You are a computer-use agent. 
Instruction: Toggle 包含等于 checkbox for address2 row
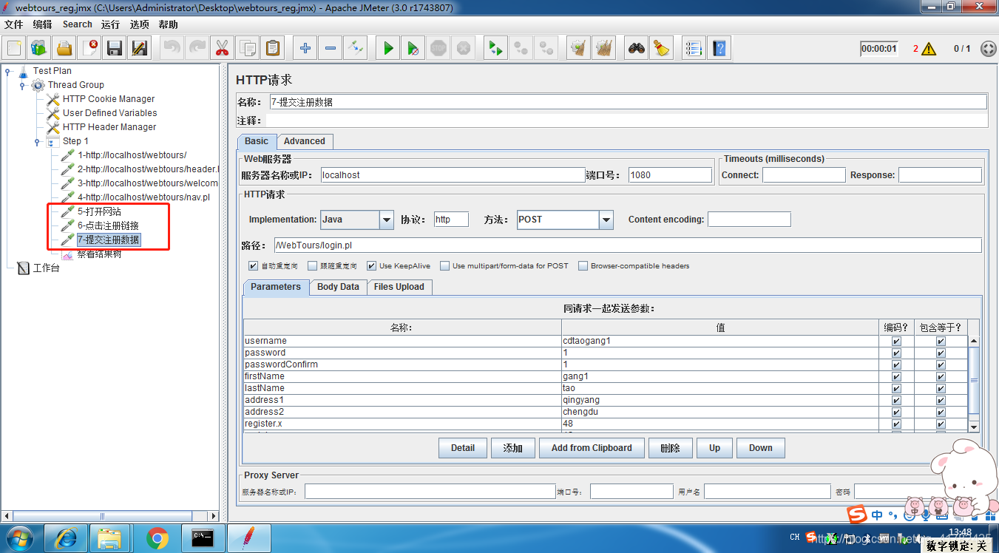tap(941, 412)
